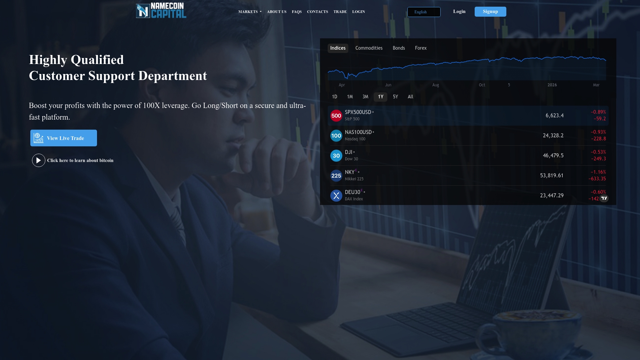Click the S&P 500 "500" icon

pos(336,115)
